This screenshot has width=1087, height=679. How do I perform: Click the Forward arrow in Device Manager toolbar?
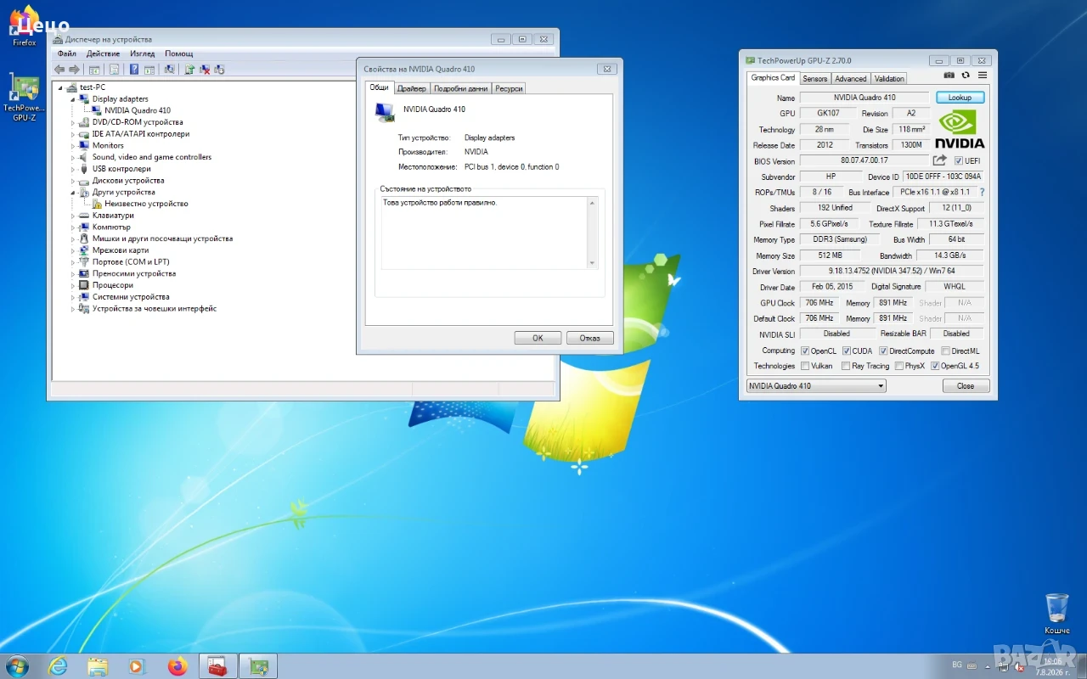(74, 70)
